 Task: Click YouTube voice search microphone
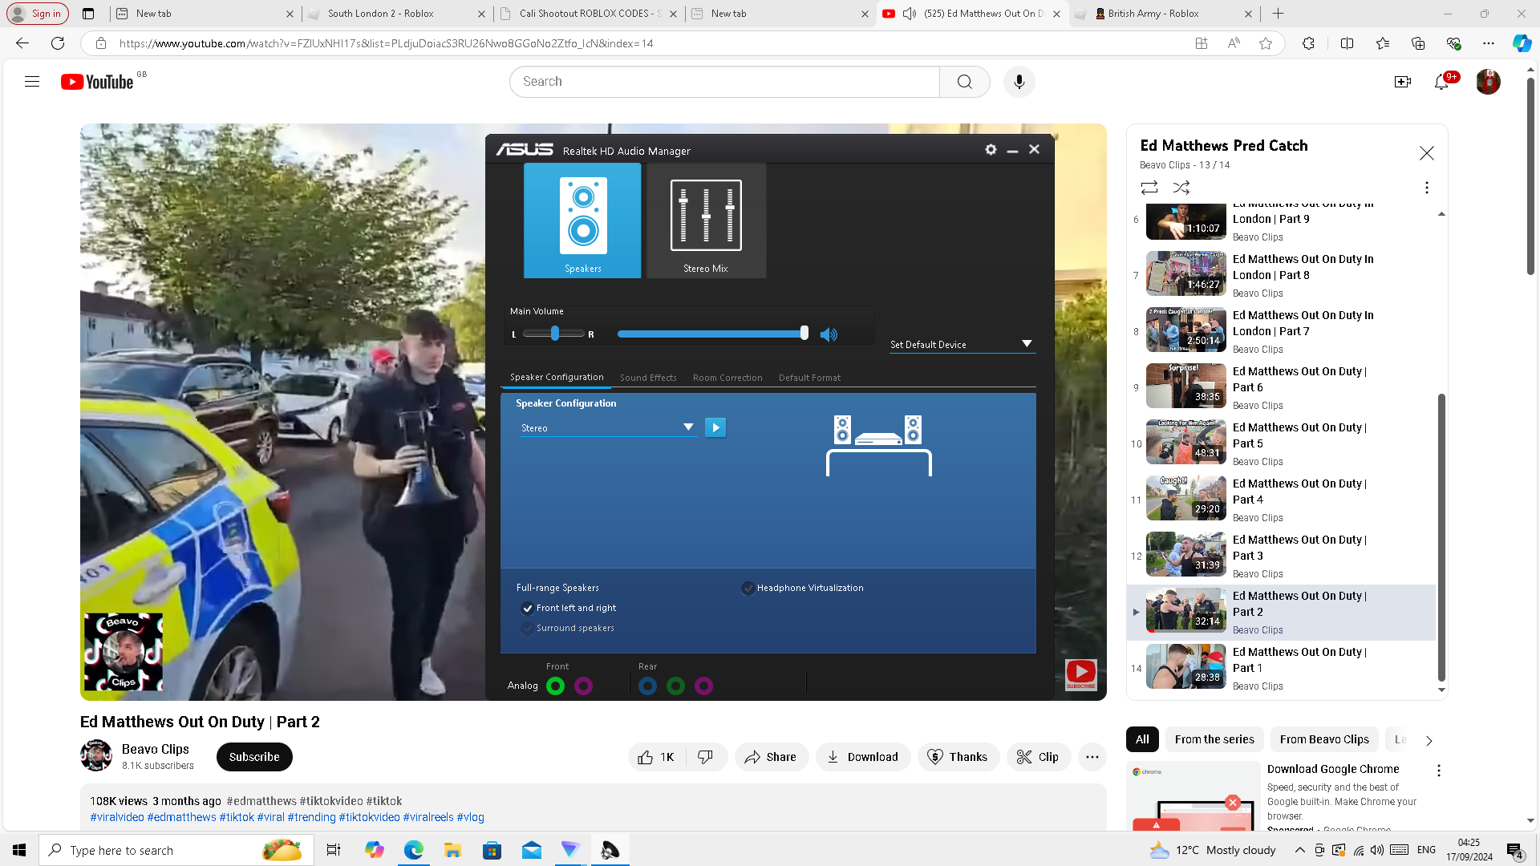coord(1019,82)
